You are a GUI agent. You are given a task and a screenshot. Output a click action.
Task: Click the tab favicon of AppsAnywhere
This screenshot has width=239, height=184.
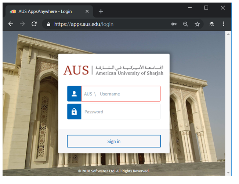12,12
